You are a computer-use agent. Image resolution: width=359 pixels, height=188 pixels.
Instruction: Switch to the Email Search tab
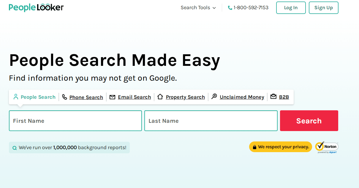point(130,97)
